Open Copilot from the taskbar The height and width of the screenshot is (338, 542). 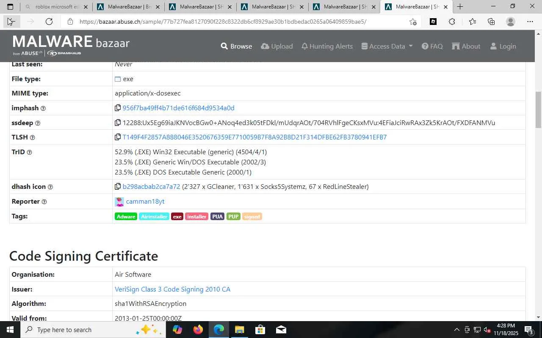(177, 330)
